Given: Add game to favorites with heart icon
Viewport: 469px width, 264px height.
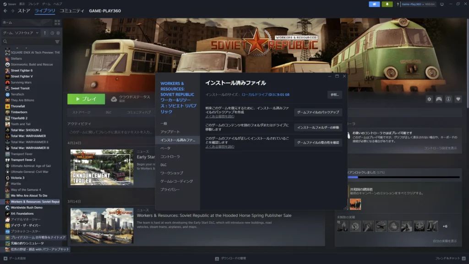Looking at the screenshot, I should (x=458, y=99).
